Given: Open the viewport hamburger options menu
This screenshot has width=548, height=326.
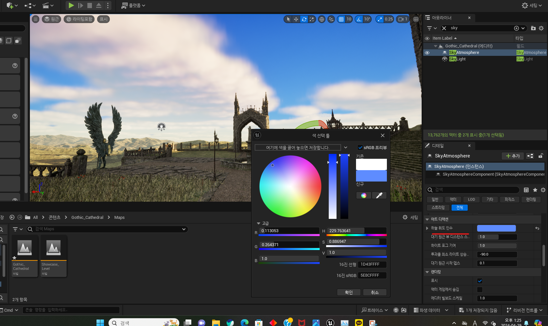Looking at the screenshot, I should [36, 19].
